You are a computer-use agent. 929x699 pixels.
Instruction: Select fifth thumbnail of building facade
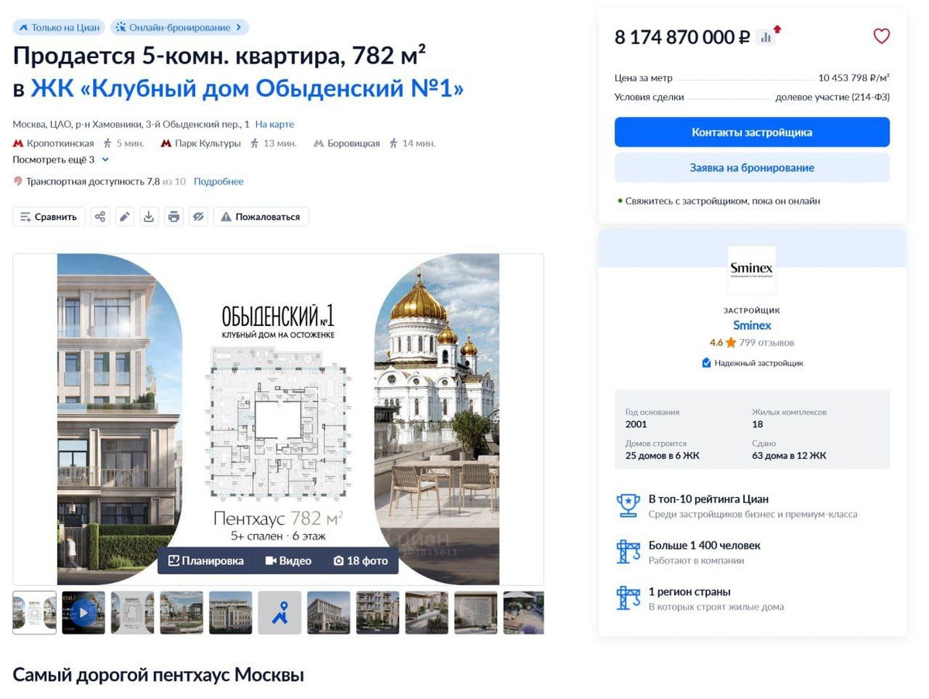231,613
